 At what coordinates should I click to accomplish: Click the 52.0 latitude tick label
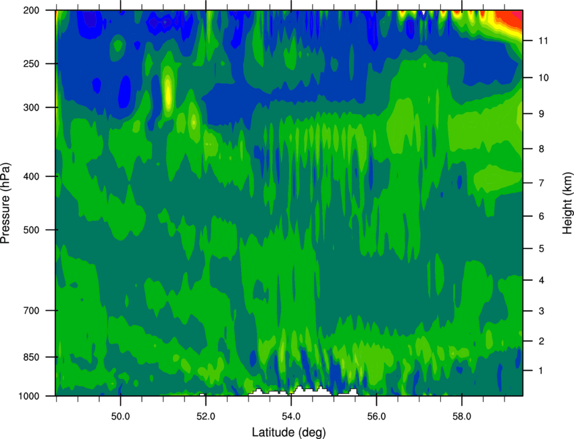206,417
